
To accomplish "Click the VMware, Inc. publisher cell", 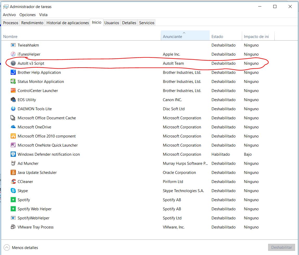I will click(174, 227).
